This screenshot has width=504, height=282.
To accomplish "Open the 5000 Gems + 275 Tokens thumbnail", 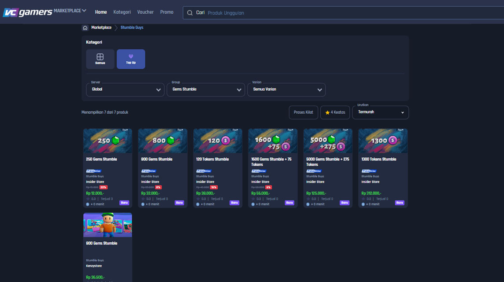I will [328, 141].
